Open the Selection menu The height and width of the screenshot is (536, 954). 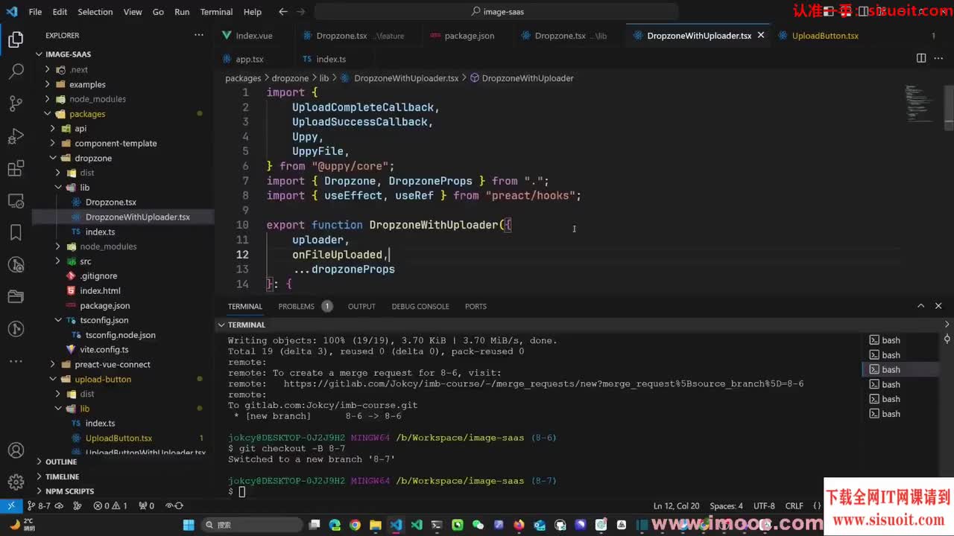95,12
